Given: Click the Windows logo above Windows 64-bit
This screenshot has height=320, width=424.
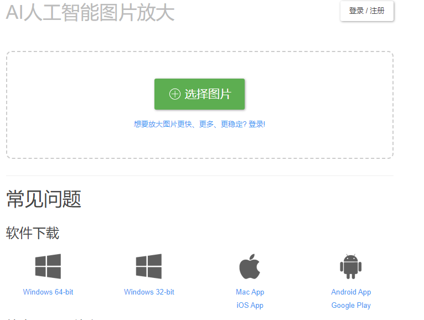Looking at the screenshot, I should pyautogui.click(x=48, y=267).
